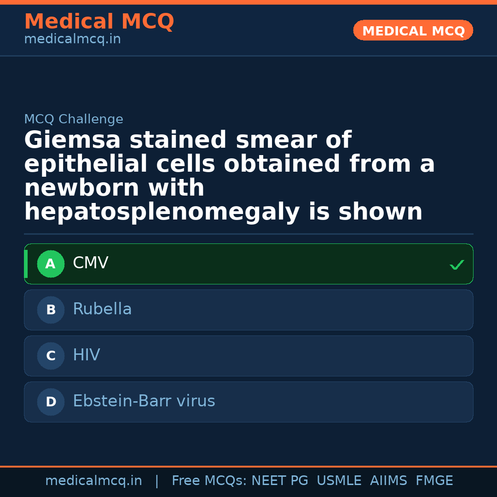Click AIIMS in the footer

[388, 481]
